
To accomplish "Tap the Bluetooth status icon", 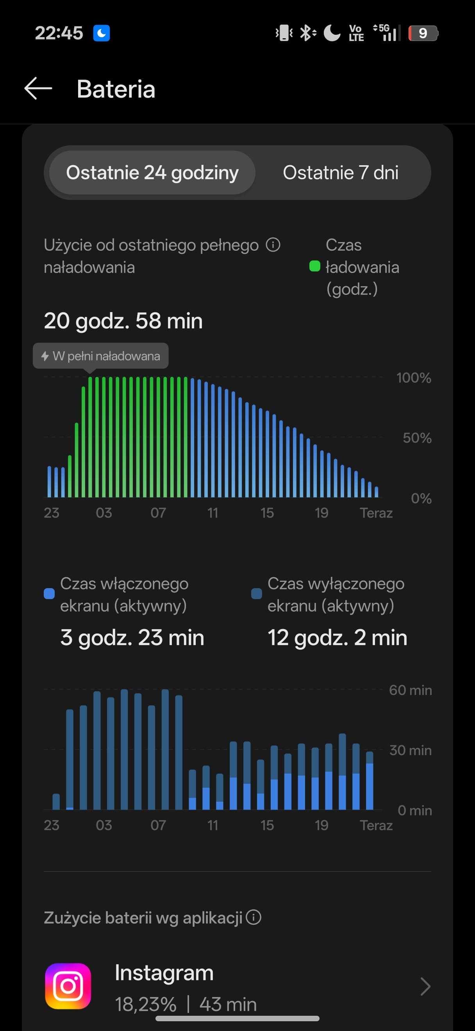I will pyautogui.click(x=308, y=33).
